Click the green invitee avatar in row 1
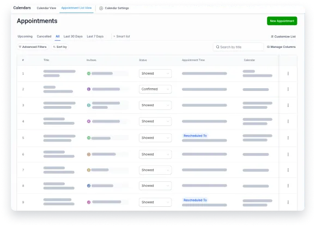This screenshot has height=227, width=316. pyautogui.click(x=88, y=73)
